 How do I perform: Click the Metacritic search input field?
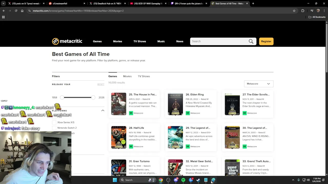pyautogui.click(x=219, y=41)
